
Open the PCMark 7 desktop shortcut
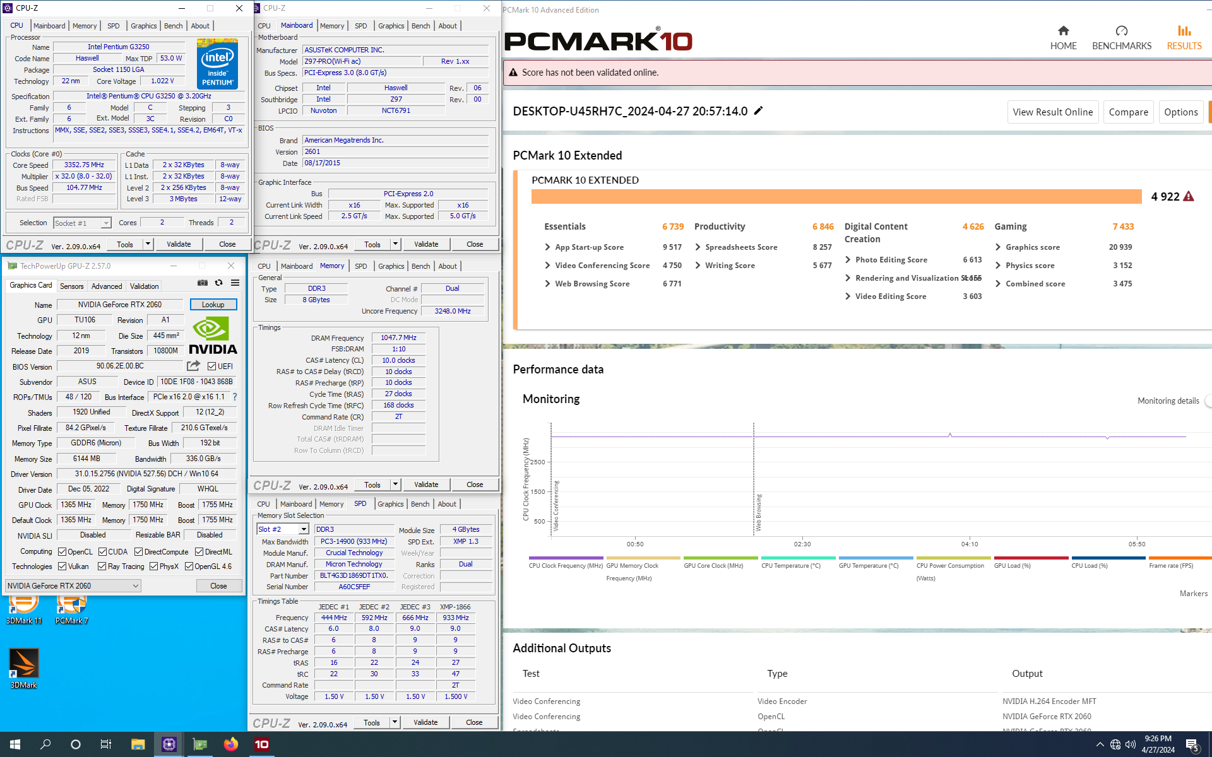71,609
